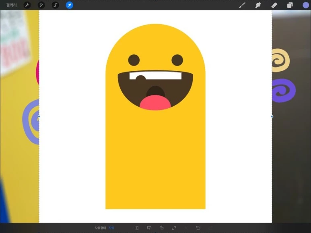Open the 갤러리 (Gallery) view
The height and width of the screenshot is (233, 311).
[11, 5]
